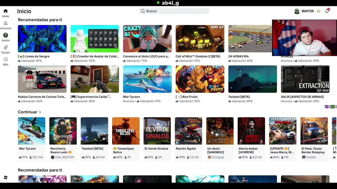Click the webcam overlay of the streamer
The width and height of the screenshot is (337, 189).
(x=304, y=38)
